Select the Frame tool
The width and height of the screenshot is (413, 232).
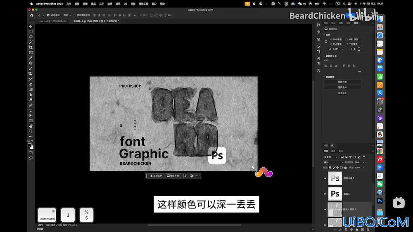tap(31, 53)
